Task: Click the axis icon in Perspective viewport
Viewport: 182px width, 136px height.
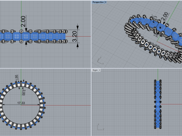Action: point(100,60)
